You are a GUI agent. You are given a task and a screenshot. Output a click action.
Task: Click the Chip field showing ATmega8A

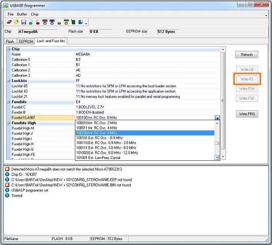click(38, 32)
